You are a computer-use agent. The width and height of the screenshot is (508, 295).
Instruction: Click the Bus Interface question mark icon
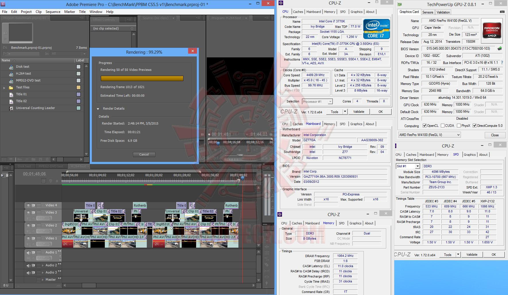click(502, 63)
